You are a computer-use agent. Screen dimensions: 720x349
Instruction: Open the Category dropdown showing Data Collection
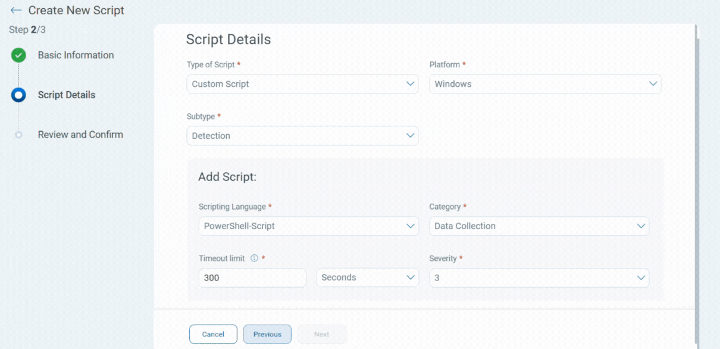(539, 226)
